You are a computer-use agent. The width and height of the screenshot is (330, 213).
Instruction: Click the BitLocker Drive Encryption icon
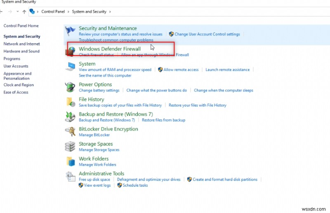(71, 131)
